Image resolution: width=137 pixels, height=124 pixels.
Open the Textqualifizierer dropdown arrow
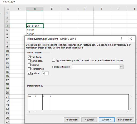coord(121,67)
